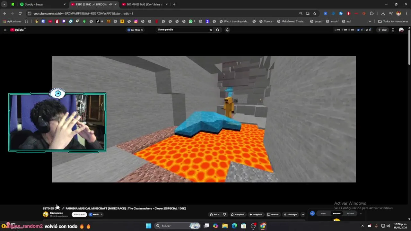Like the video showing 413 k
The image size is (411, 231).
coord(214,214)
